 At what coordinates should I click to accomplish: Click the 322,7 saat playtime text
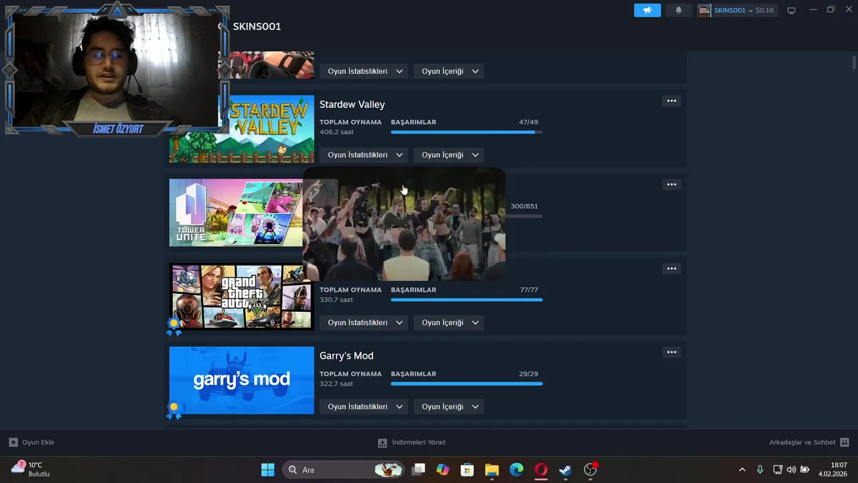point(336,384)
